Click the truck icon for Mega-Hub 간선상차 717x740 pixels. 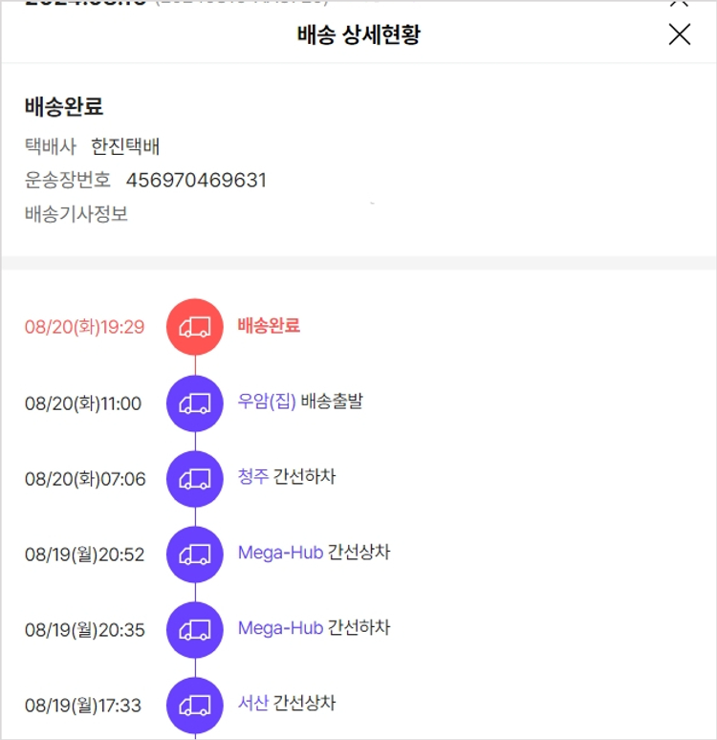pyautogui.click(x=195, y=554)
